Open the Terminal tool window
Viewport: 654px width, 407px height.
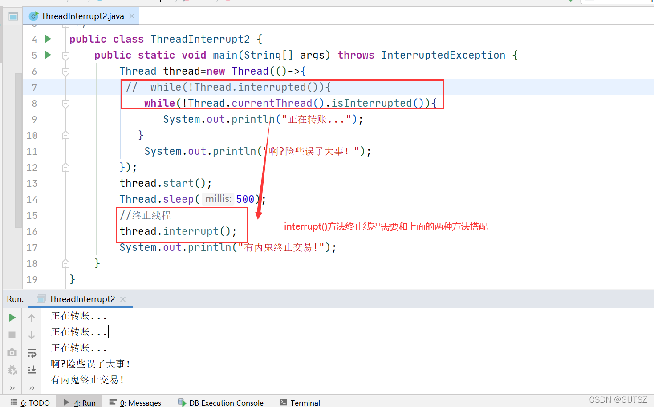300,402
